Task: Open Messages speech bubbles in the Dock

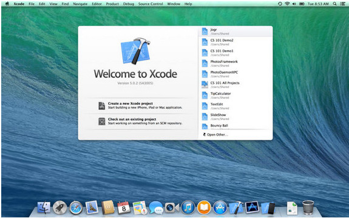Action: (x=156, y=208)
